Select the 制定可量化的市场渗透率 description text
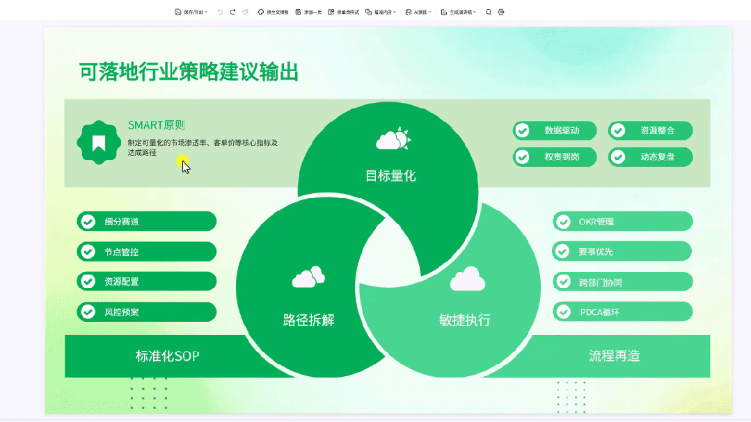The width and height of the screenshot is (751, 422). click(203, 147)
